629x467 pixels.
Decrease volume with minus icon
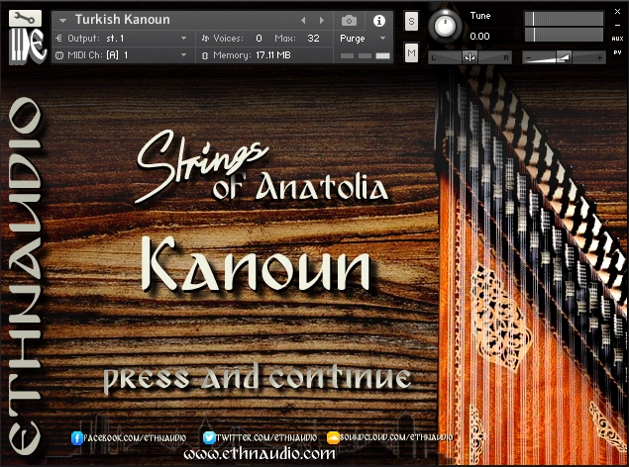[x=529, y=58]
